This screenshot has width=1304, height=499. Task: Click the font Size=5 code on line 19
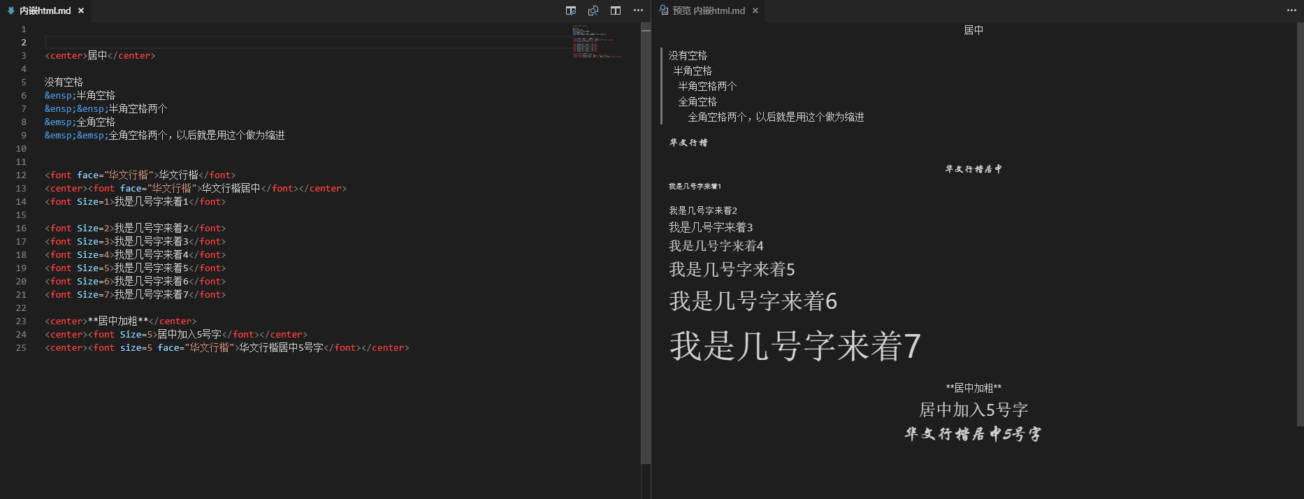(x=136, y=268)
